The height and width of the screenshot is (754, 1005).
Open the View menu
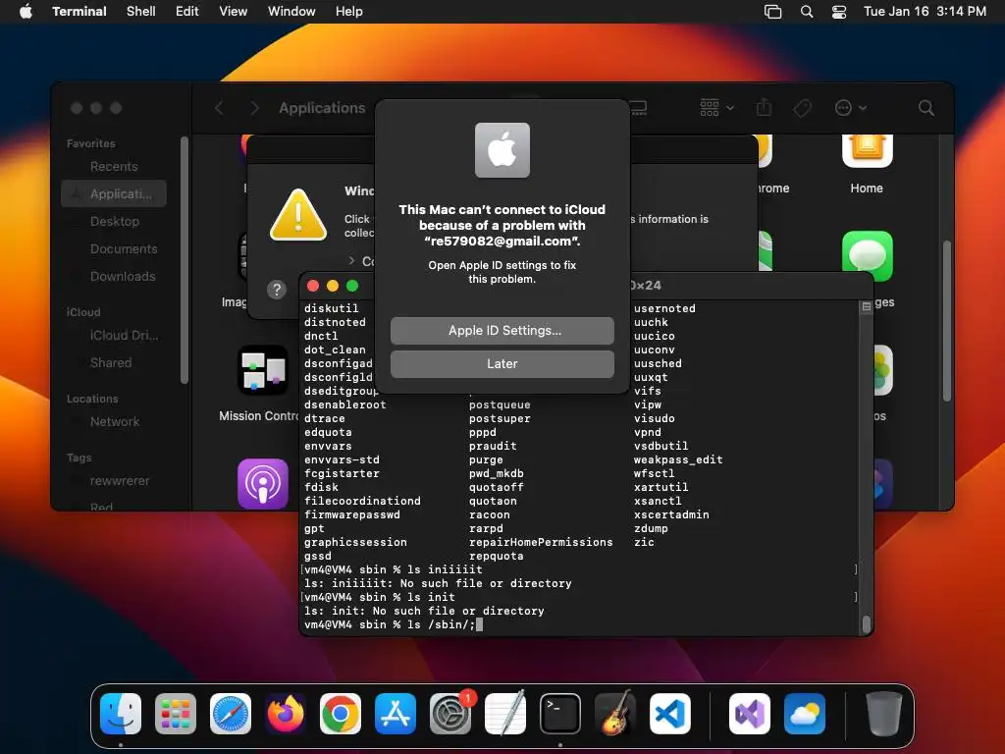(234, 12)
